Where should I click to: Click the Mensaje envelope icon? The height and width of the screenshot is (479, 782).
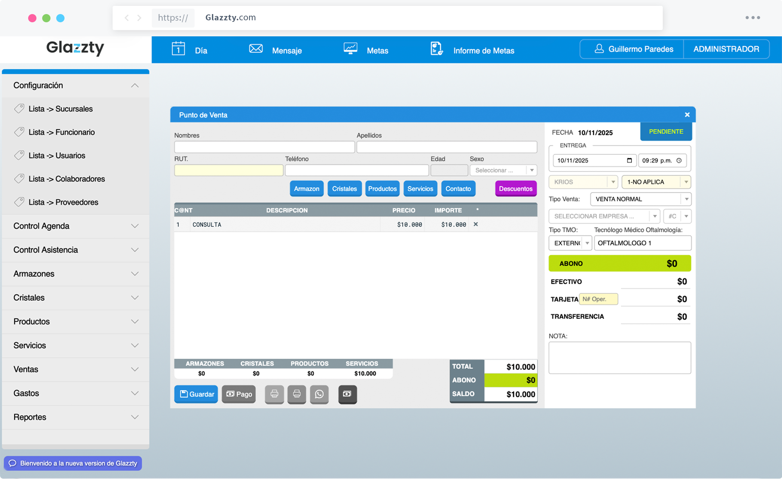pyautogui.click(x=256, y=48)
